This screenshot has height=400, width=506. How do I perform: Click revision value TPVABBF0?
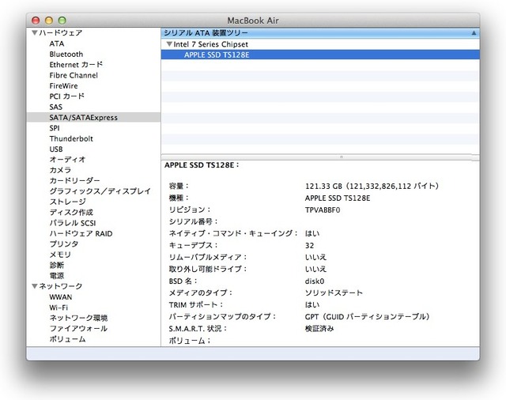(323, 210)
